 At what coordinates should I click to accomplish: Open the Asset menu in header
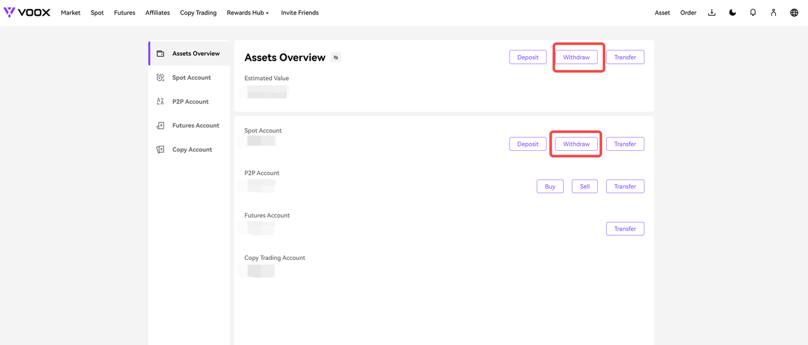pos(662,13)
